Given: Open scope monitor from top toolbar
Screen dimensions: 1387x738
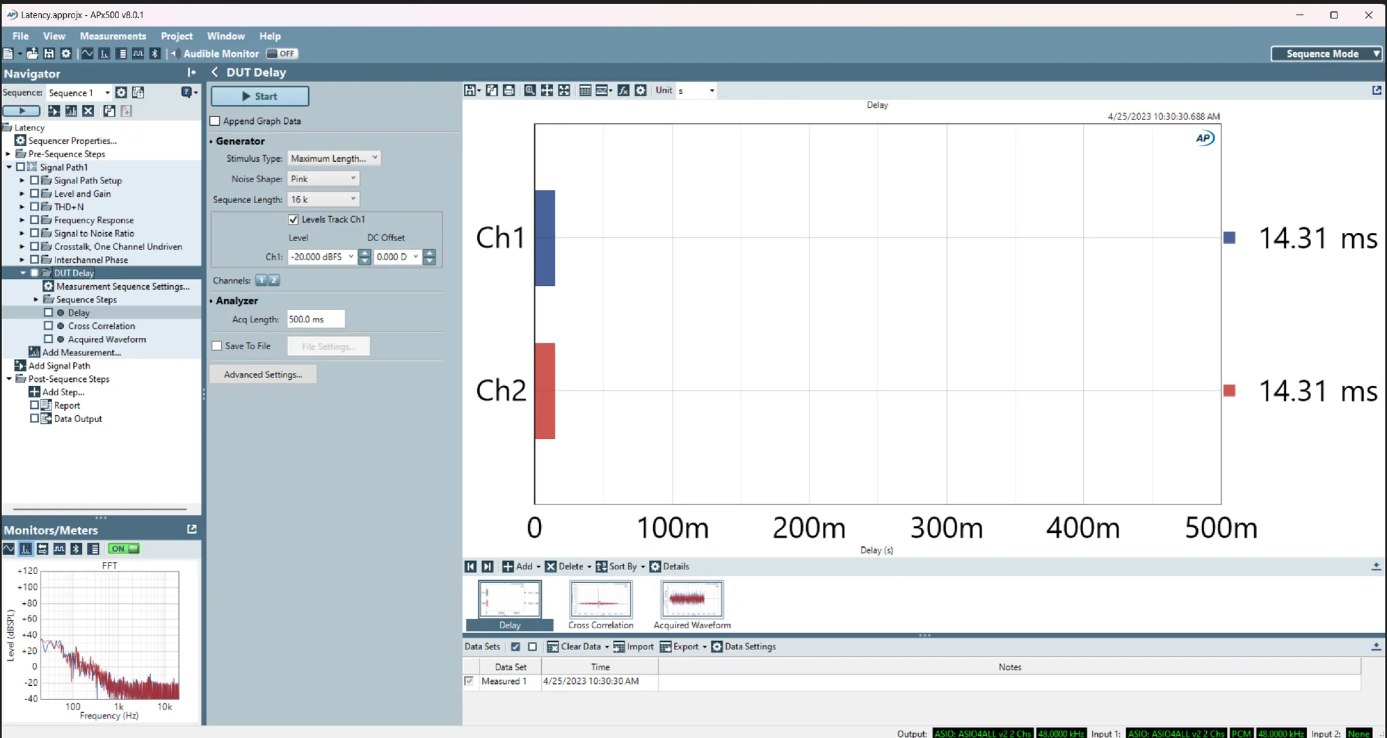Looking at the screenshot, I should coord(87,53).
